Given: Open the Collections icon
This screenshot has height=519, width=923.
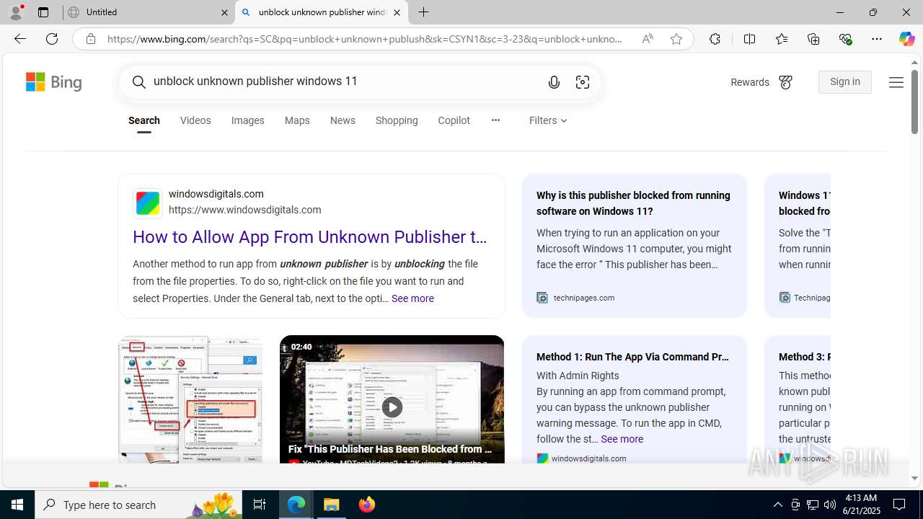Looking at the screenshot, I should [x=813, y=39].
